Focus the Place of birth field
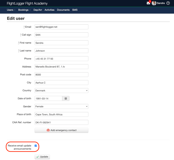The height and width of the screenshot is (160, 174). click(x=61, y=114)
